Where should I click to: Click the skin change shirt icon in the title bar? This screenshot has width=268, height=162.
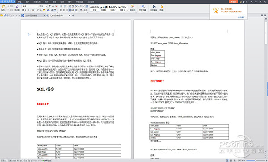coord(243,2)
